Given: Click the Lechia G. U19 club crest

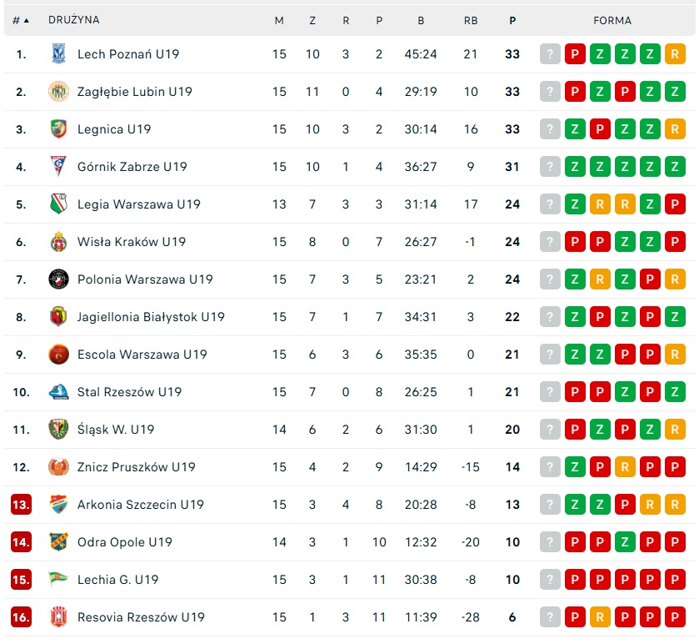Looking at the screenshot, I should click(x=58, y=580).
